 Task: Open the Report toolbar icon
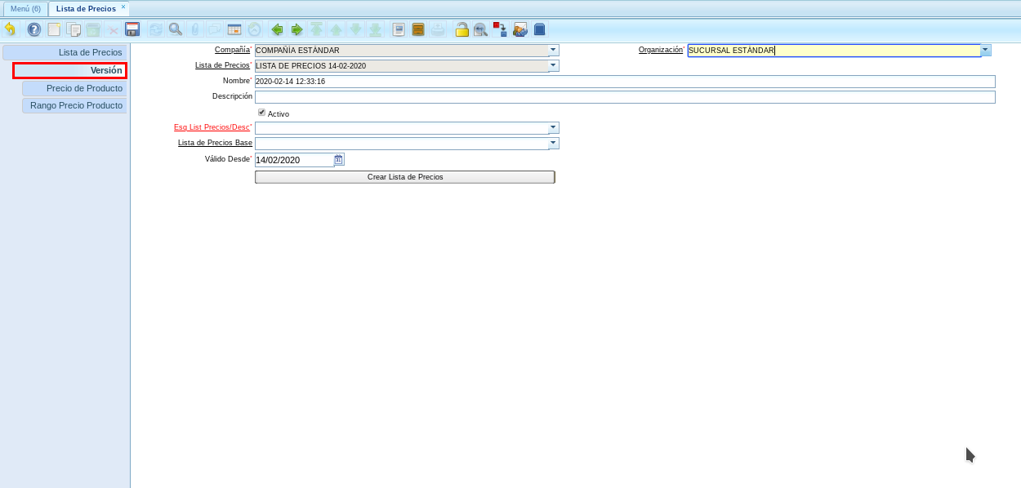point(399,29)
